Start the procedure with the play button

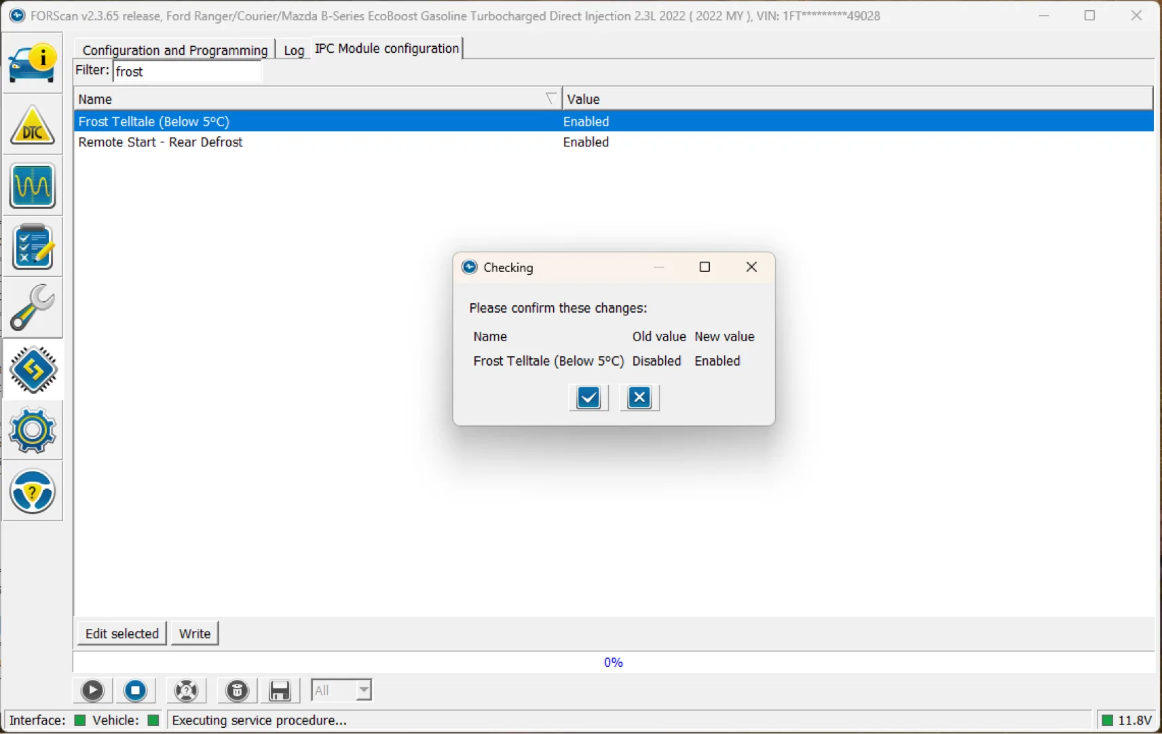[x=93, y=691]
